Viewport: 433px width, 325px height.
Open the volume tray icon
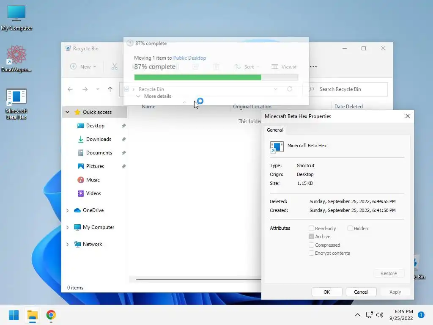(x=380, y=315)
